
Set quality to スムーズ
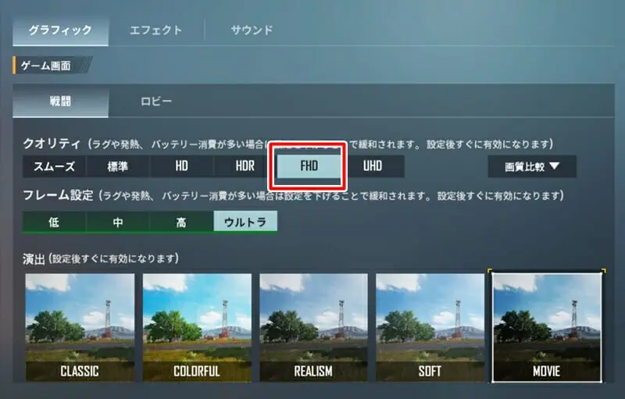point(54,166)
